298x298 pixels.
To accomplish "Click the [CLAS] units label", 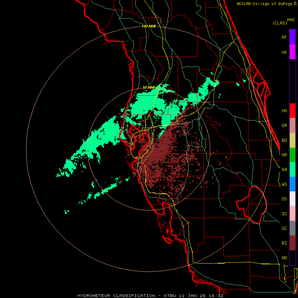I will [280, 23].
